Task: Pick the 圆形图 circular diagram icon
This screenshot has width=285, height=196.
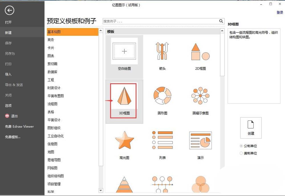Action: (x=162, y=95)
